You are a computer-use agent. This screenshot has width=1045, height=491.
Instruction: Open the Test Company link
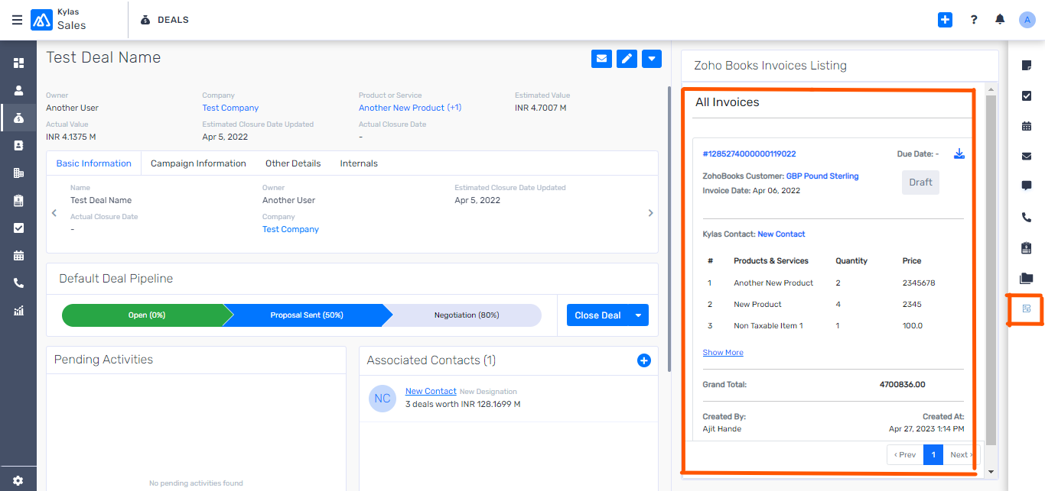point(230,108)
